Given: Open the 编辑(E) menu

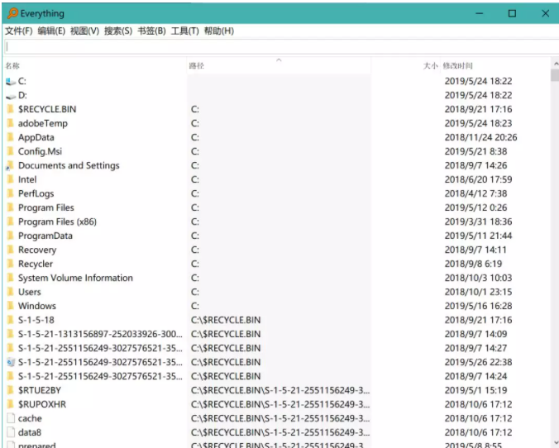Looking at the screenshot, I should pos(51,31).
